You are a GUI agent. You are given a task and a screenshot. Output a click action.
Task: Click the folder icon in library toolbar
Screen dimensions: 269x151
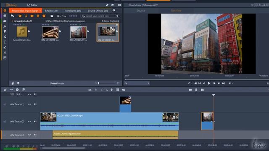tap(52, 16)
